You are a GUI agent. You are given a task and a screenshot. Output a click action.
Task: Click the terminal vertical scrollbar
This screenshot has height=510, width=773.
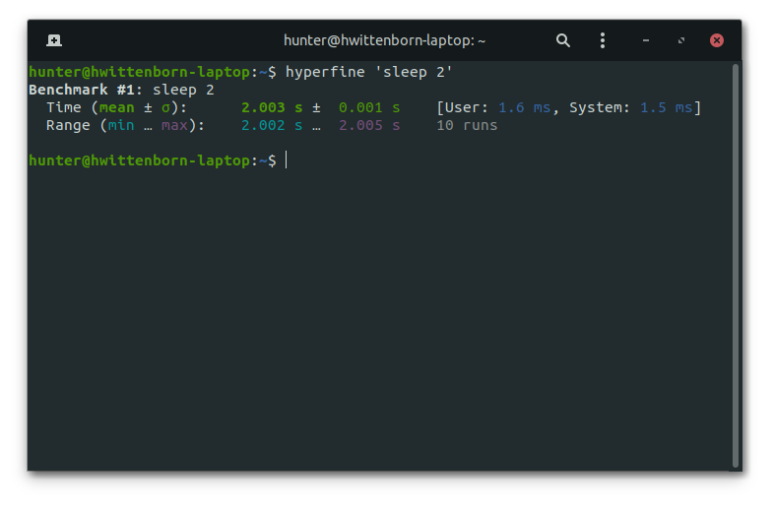[736, 266]
